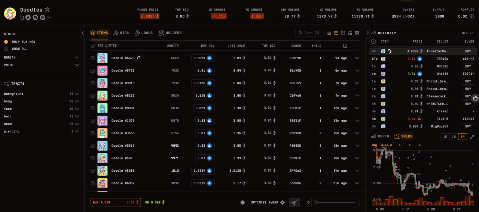Open the activity All filter dropdown
Image resolution: width=479 pixels, height=212 pixels.
point(468,33)
